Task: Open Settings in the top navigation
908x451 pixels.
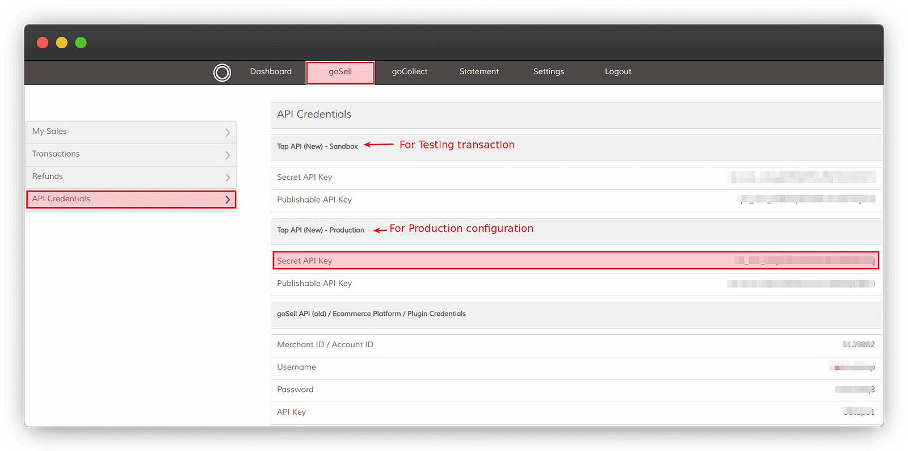Action: pyautogui.click(x=548, y=71)
